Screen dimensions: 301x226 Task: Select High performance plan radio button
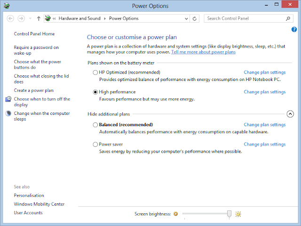[x=95, y=92]
